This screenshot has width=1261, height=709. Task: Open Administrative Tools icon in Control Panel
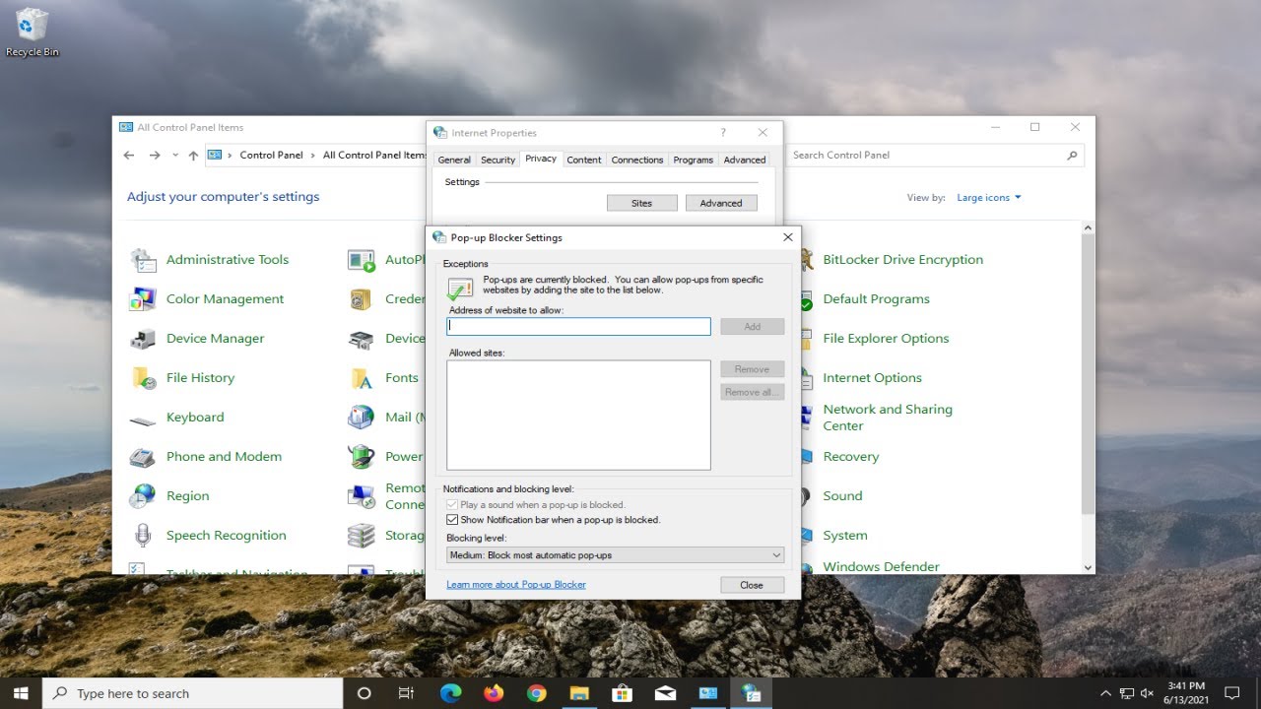click(143, 260)
